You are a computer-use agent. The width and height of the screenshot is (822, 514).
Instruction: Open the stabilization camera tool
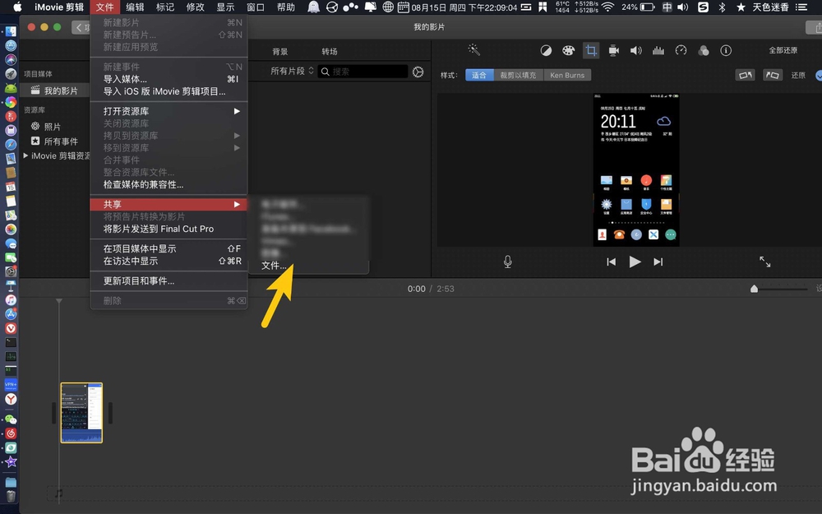pos(613,50)
